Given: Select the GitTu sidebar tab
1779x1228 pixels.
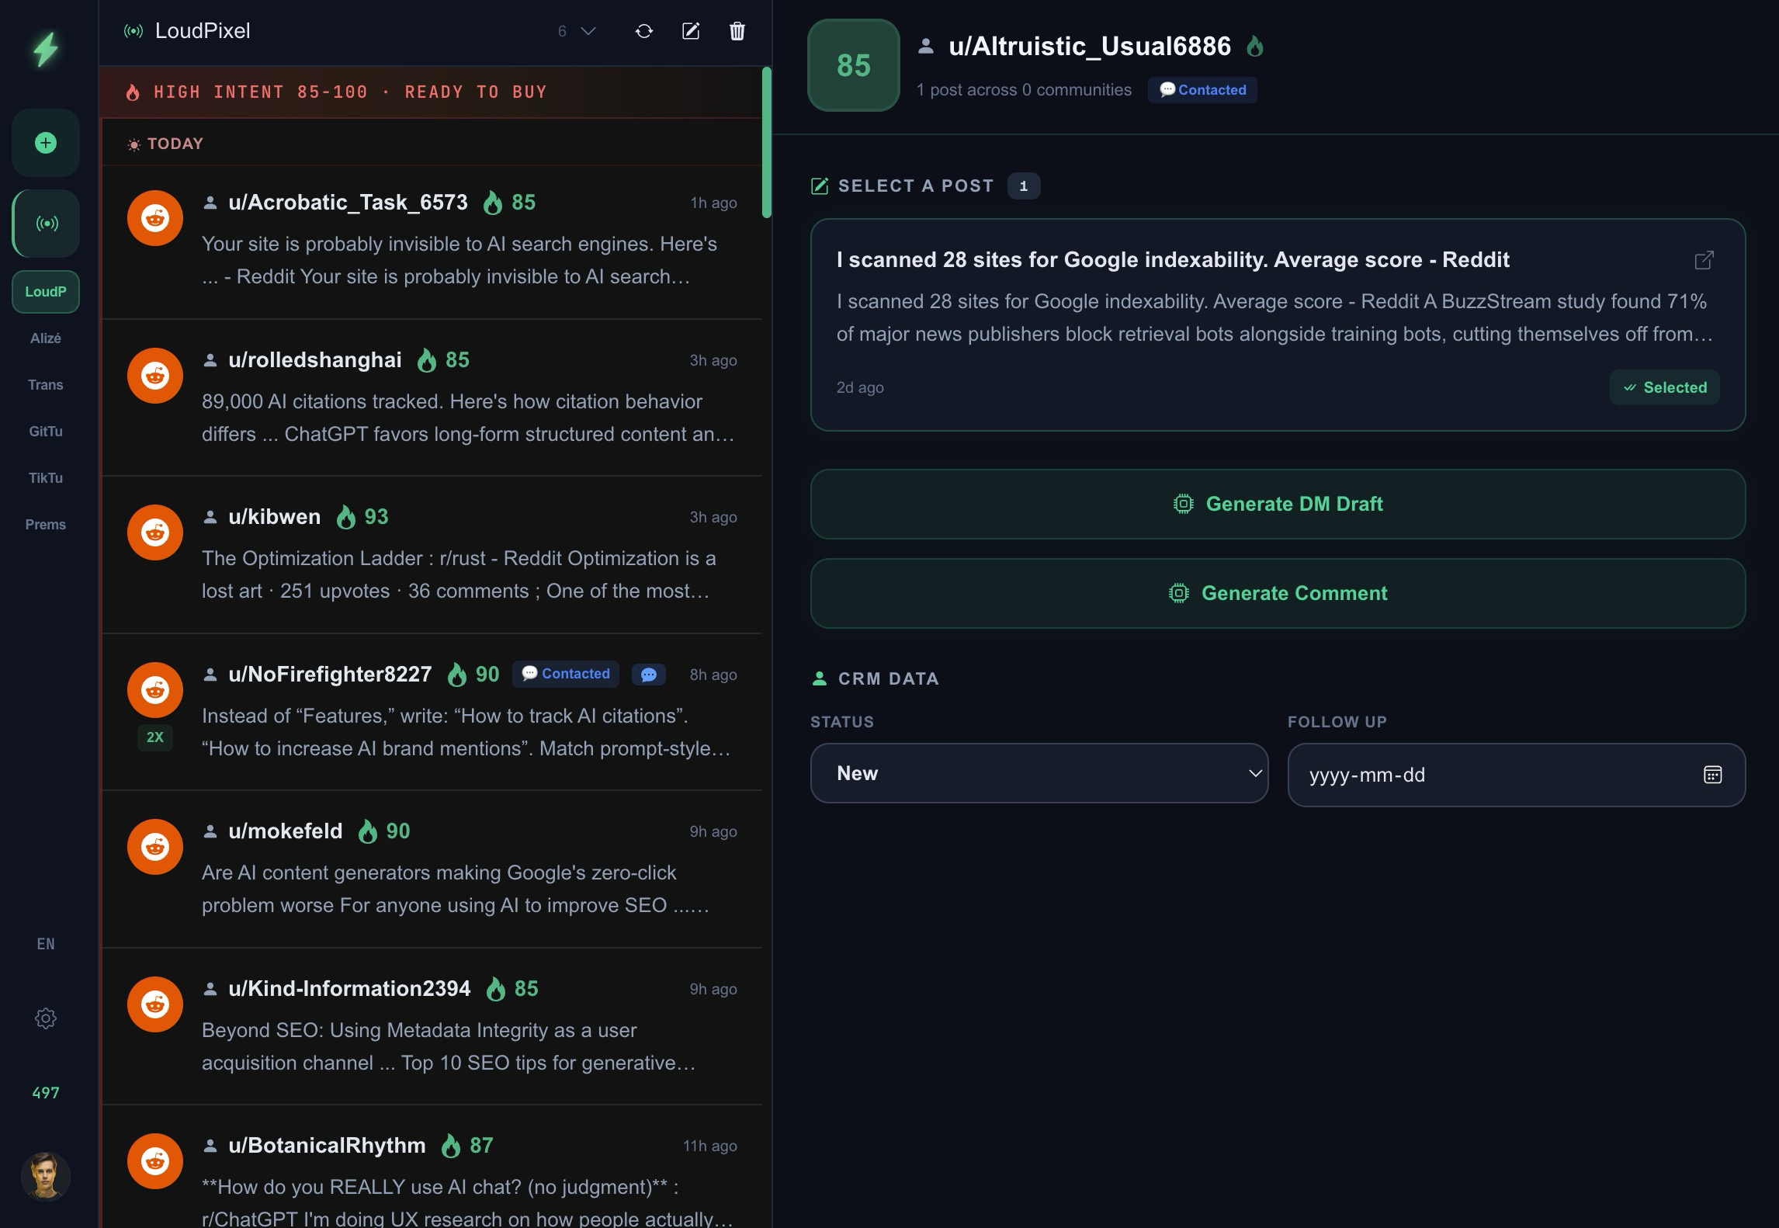Looking at the screenshot, I should tap(46, 432).
